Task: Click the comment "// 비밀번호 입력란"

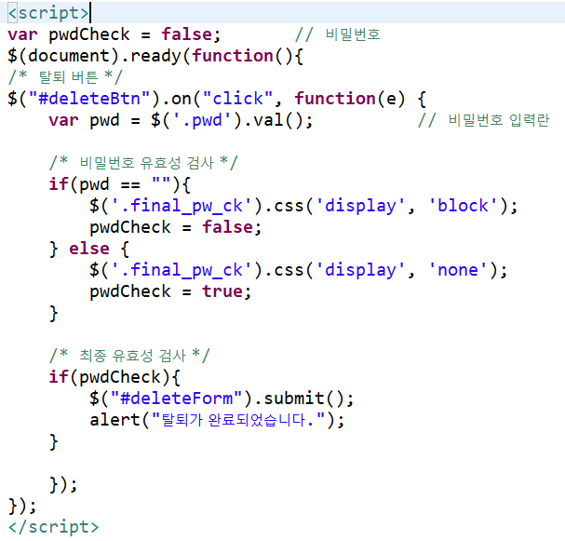Action: click(484, 120)
